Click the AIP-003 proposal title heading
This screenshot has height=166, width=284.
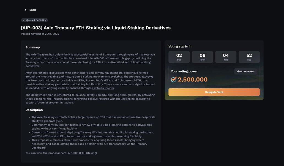click(96, 28)
